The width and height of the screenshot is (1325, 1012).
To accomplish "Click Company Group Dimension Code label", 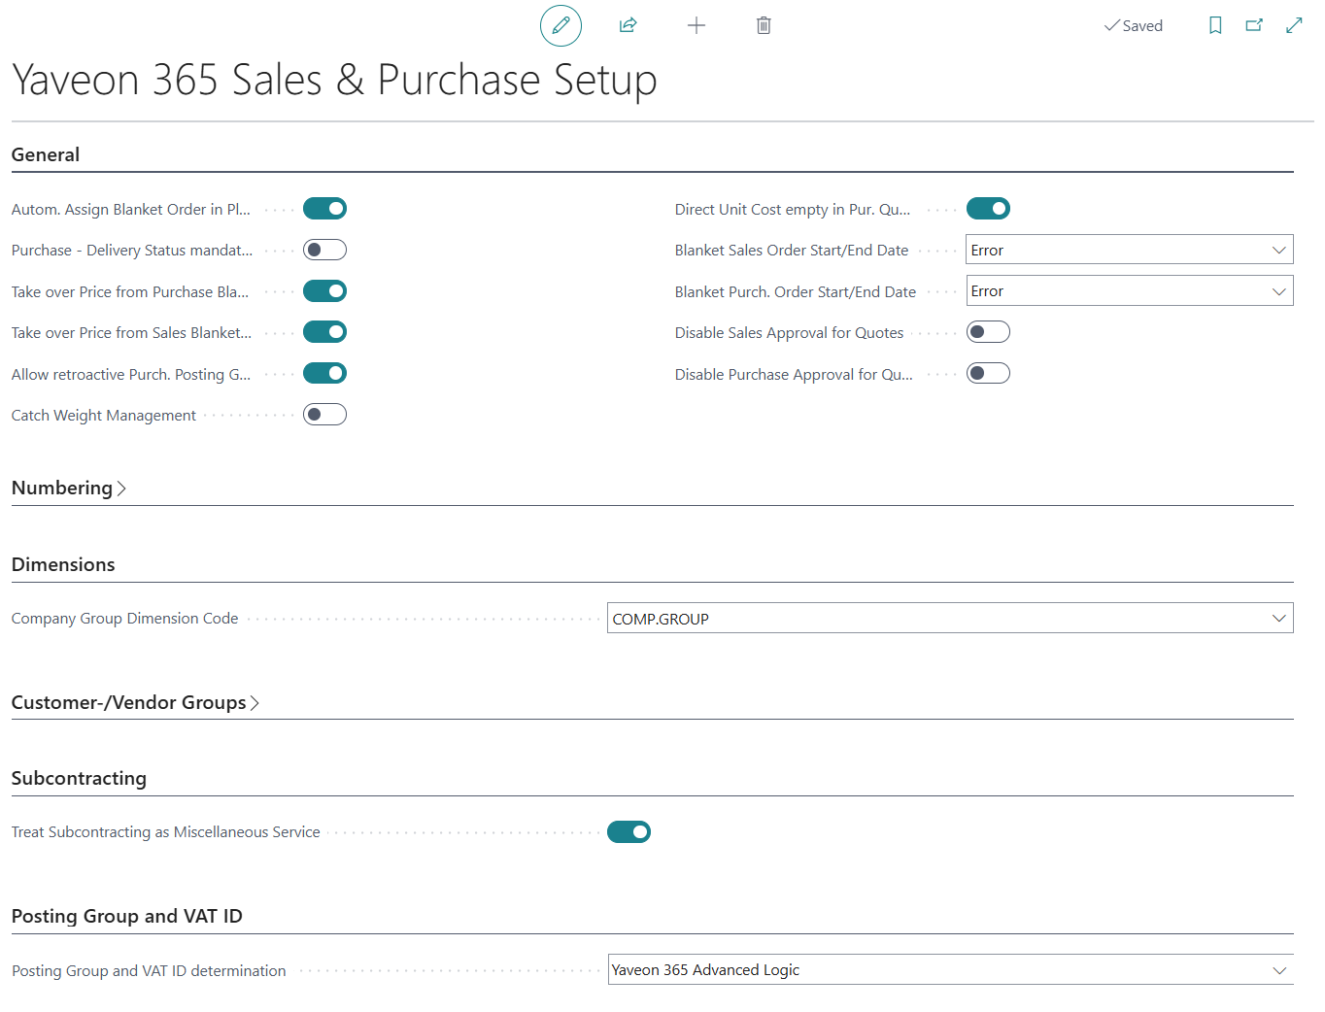I will tap(124, 619).
